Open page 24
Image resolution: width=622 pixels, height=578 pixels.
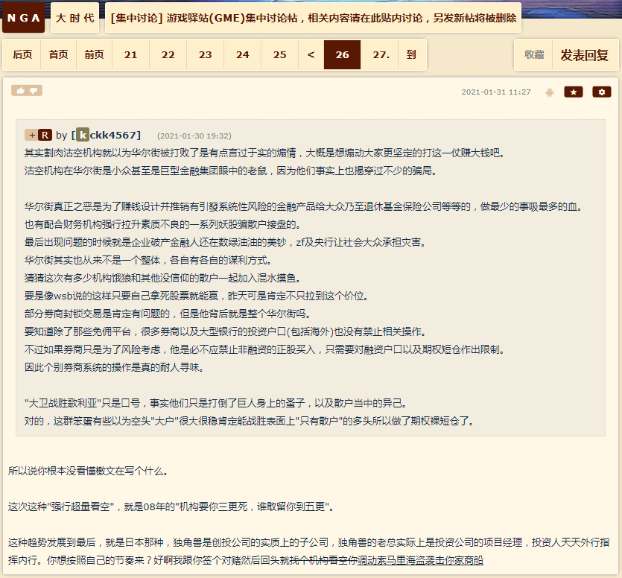[x=242, y=54]
